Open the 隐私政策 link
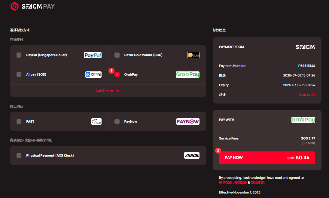 257,182
